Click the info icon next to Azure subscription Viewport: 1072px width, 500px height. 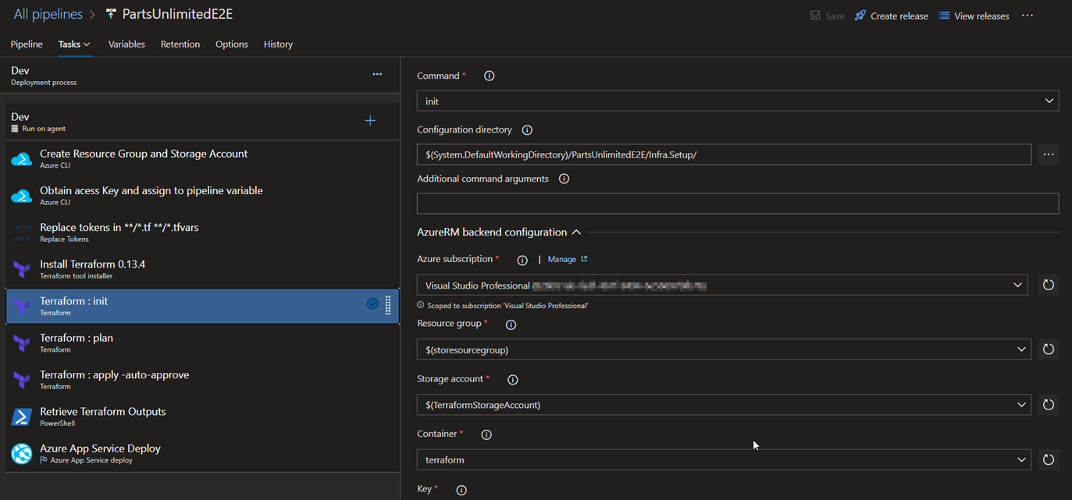(522, 260)
